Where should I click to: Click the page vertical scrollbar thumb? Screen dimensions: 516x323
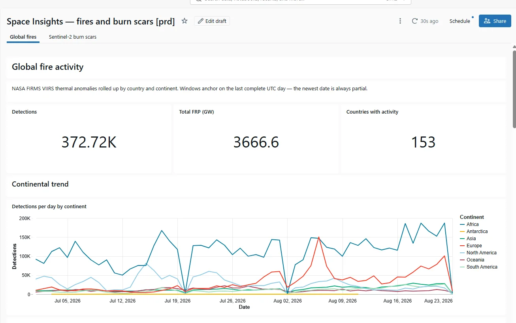(x=514, y=89)
